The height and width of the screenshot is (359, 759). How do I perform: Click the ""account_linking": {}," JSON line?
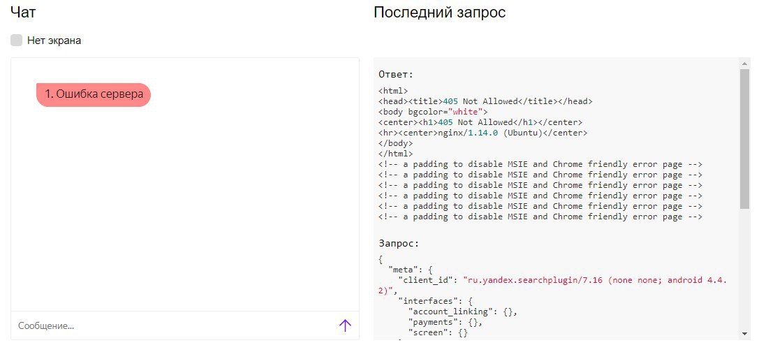(463, 312)
